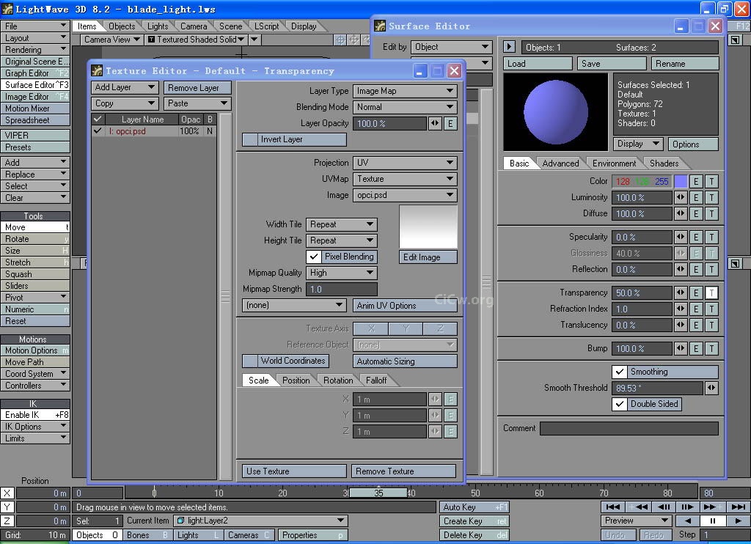
Task: Click Luminosity envelope E button
Action: click(x=696, y=198)
